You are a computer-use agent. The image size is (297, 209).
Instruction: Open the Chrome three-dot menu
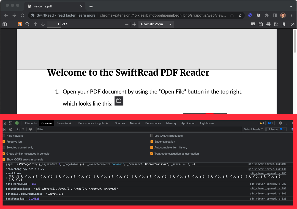(x=291, y=15)
